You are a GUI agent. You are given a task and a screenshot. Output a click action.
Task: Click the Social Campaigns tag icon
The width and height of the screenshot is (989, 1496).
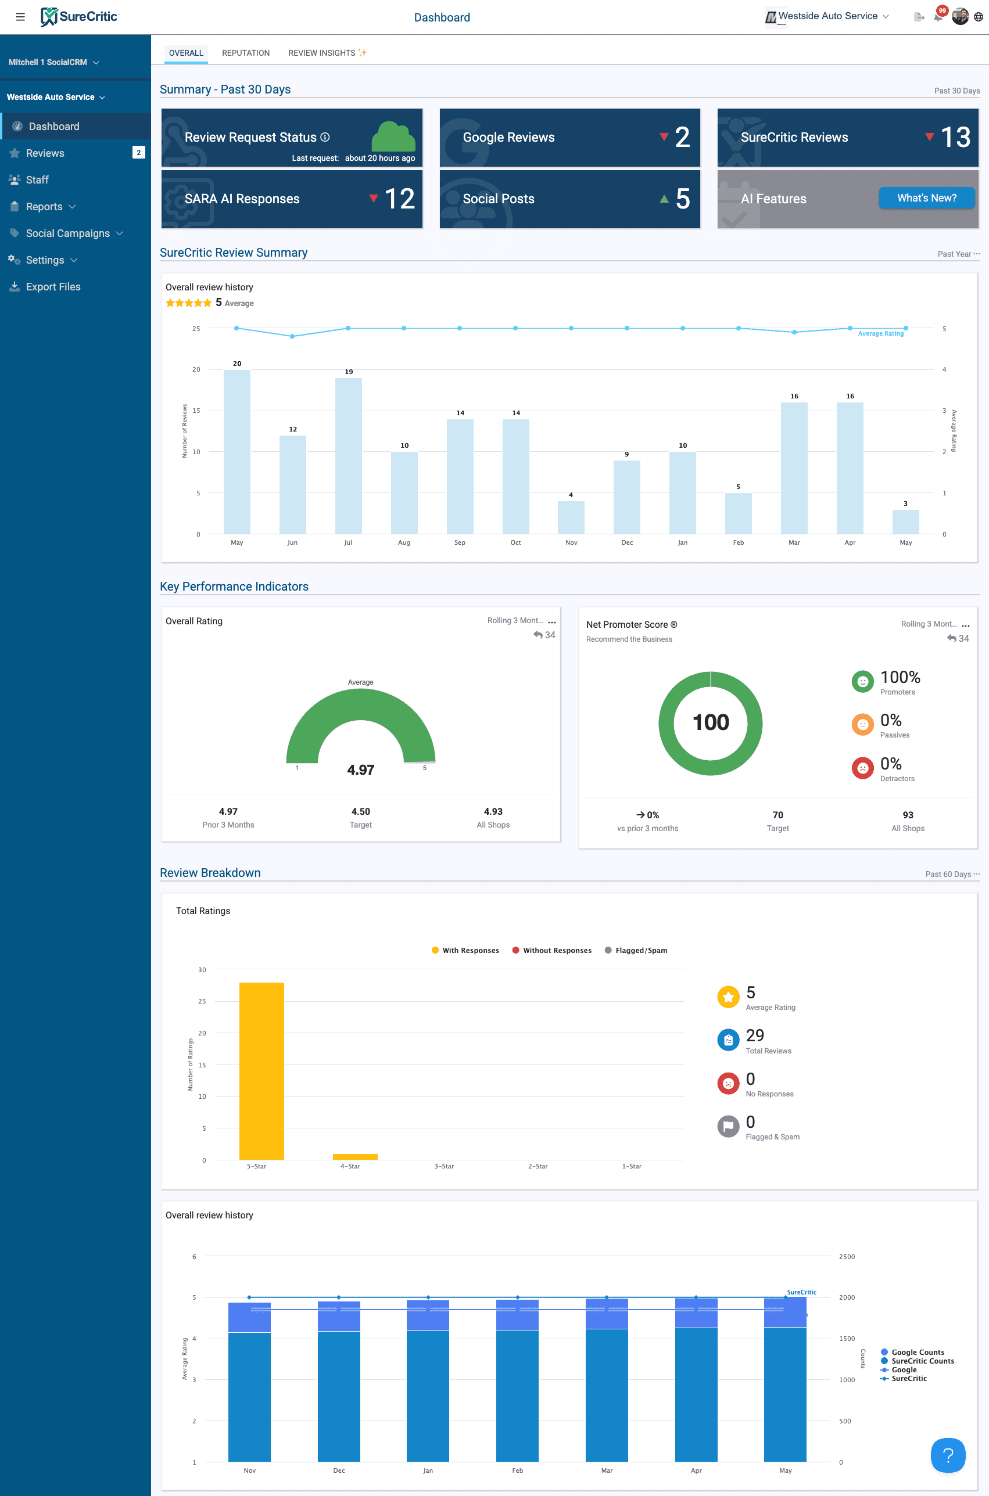15,233
